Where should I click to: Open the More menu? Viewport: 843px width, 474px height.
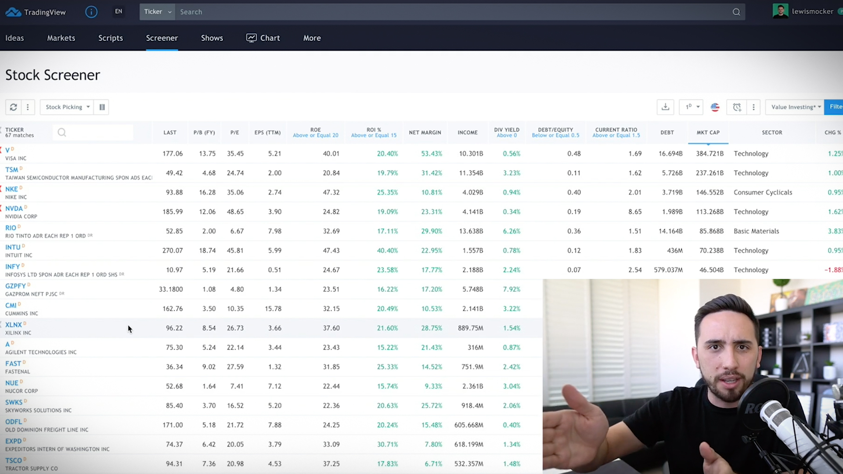[x=312, y=38]
